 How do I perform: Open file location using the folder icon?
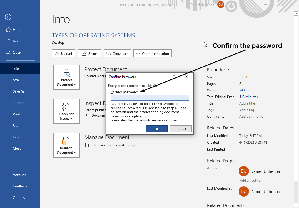(138, 53)
